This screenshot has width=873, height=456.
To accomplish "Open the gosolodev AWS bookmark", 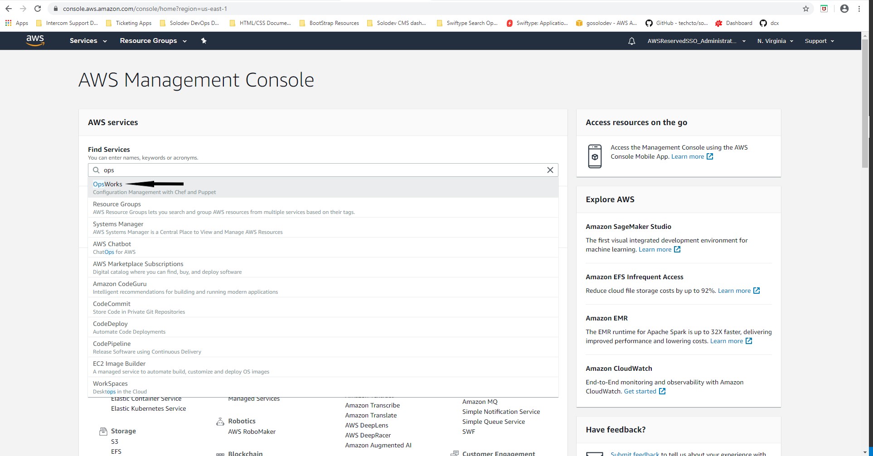I will [x=606, y=23].
